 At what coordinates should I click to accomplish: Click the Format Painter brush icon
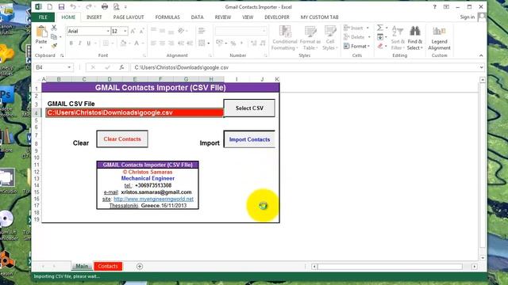coord(54,46)
